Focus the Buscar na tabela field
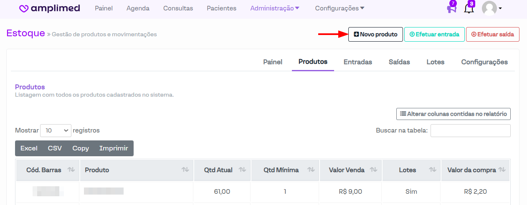Image resolution: width=527 pixels, height=205 pixels. coord(470,130)
